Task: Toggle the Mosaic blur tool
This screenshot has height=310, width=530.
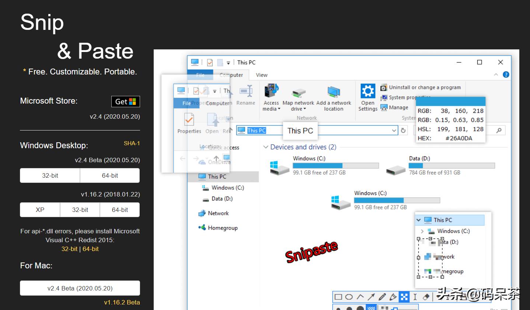Action: point(404,297)
